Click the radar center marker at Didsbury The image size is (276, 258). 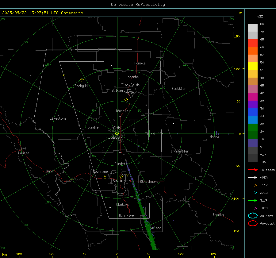(117, 133)
